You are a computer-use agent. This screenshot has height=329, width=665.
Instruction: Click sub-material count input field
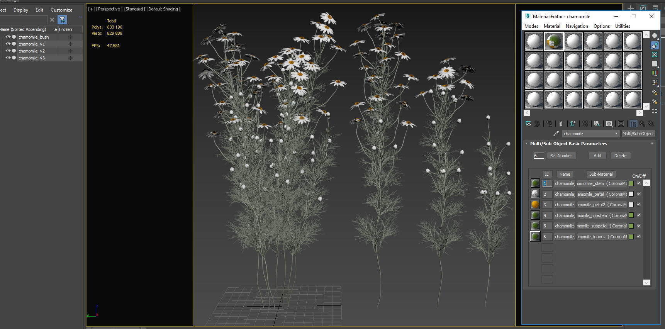[539, 156]
